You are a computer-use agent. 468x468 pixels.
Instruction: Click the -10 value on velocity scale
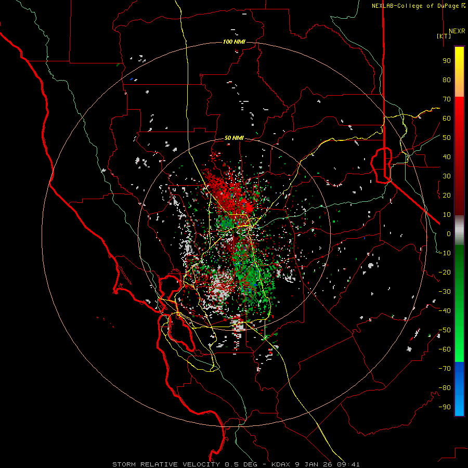click(445, 253)
